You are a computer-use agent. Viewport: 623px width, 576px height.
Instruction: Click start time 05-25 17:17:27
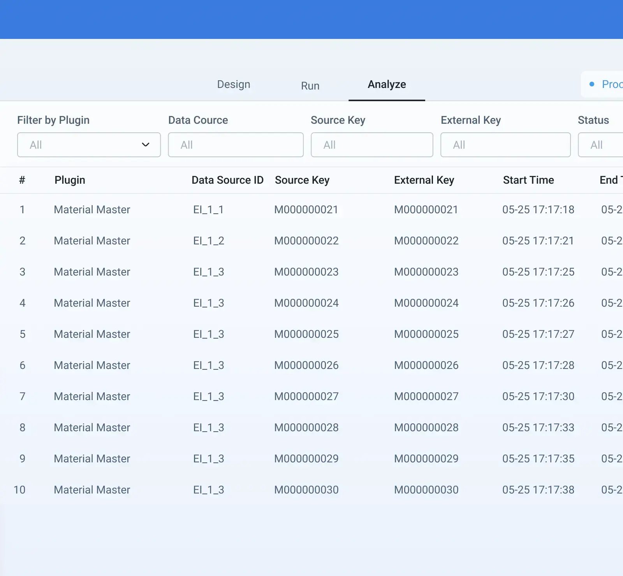coord(538,334)
